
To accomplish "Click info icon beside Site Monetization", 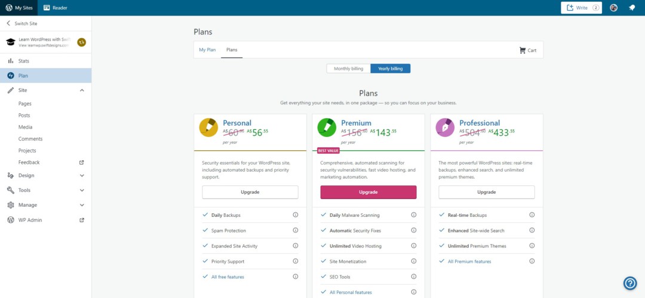I will (413, 262).
